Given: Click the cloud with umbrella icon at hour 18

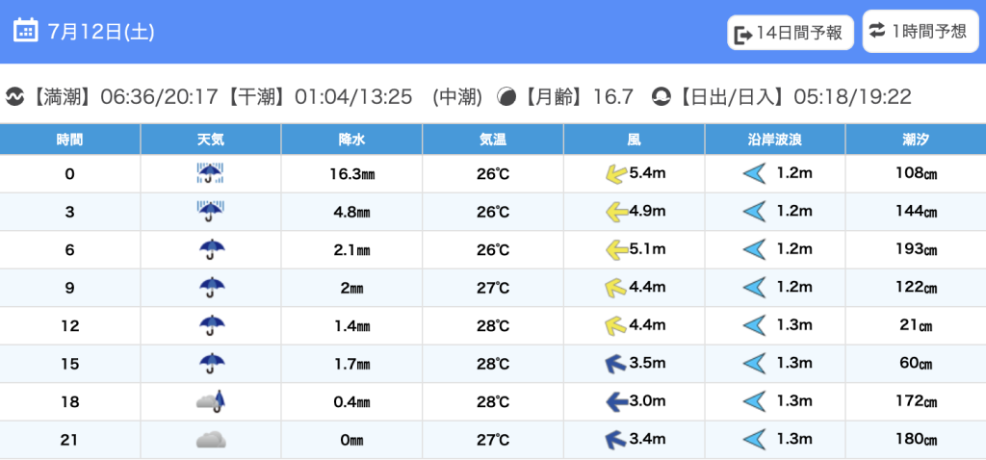Looking at the screenshot, I should [210, 402].
